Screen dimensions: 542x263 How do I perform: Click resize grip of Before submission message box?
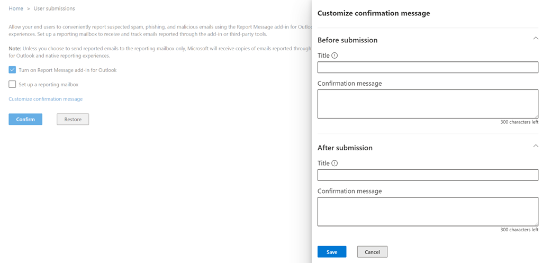click(536, 116)
